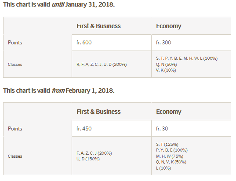The height and width of the screenshot is (181, 236).
Task: Click the 'valid from February 1, 2018' heading
Action: click(x=59, y=90)
